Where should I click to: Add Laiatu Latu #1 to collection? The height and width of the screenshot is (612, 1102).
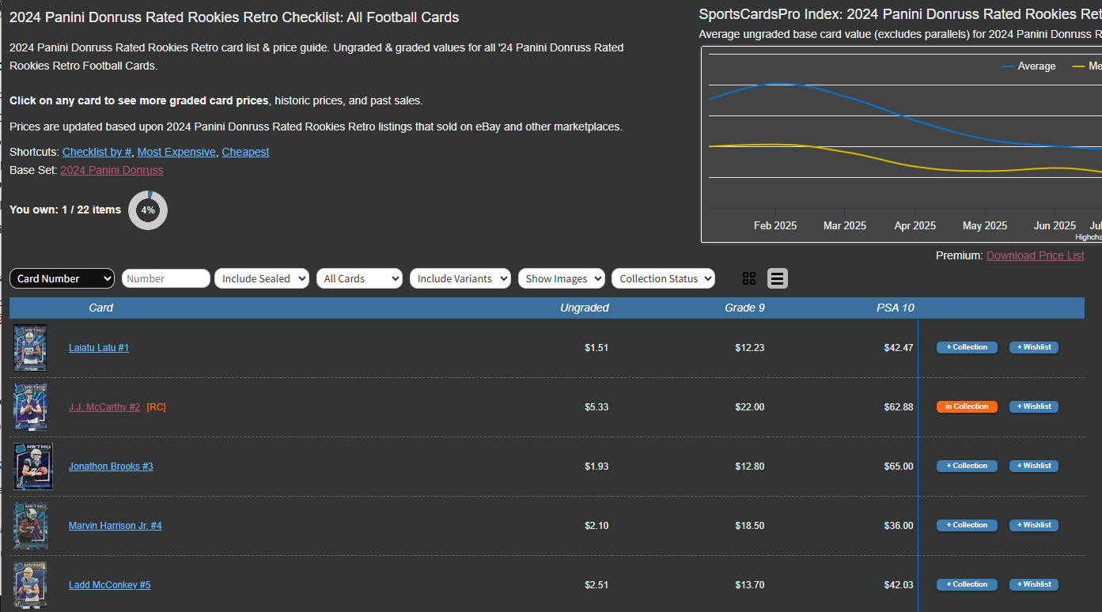(x=967, y=347)
